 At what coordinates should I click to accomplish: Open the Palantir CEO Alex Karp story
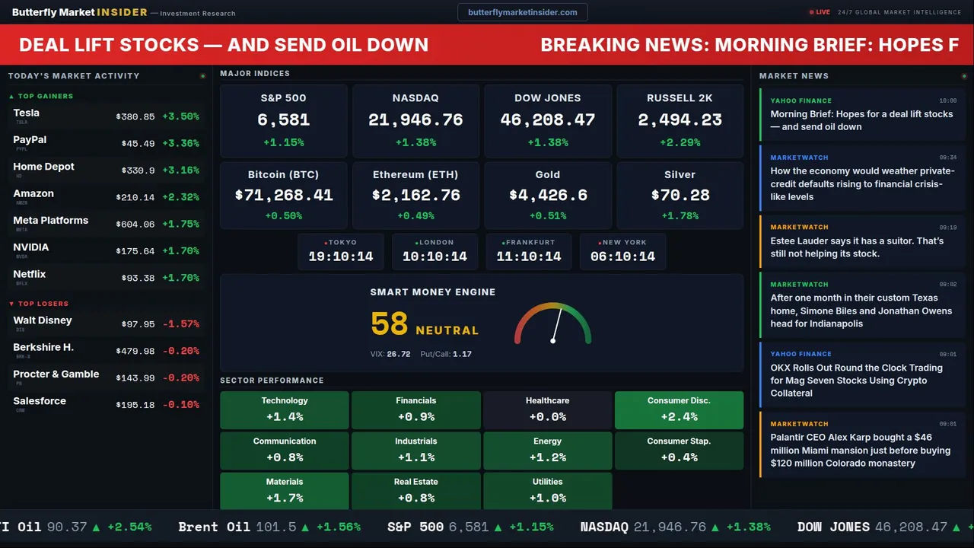pyautogui.click(x=863, y=445)
